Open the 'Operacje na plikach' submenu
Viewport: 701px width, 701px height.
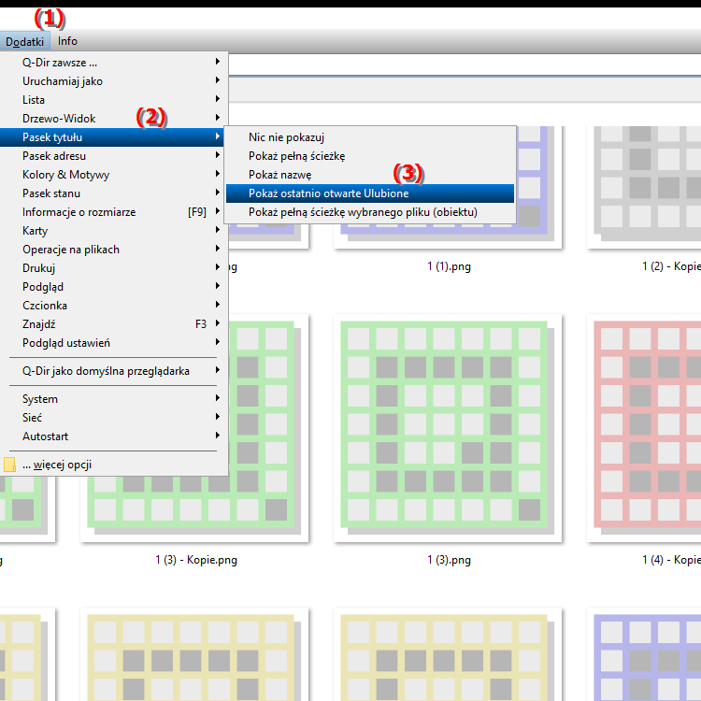[114, 250]
